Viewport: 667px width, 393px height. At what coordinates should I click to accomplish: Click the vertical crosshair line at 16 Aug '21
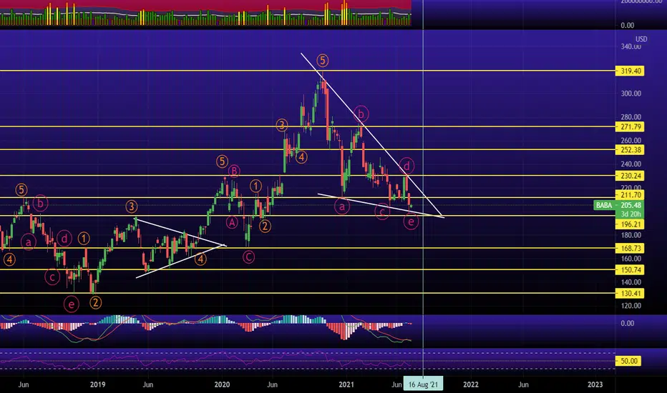click(423, 187)
